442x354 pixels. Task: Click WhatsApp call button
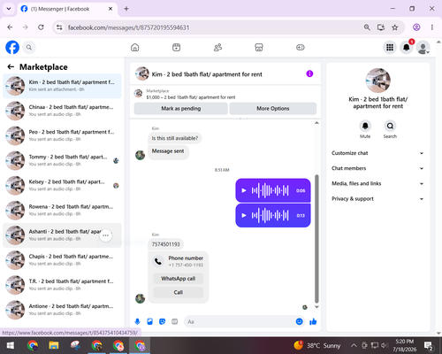point(179,279)
